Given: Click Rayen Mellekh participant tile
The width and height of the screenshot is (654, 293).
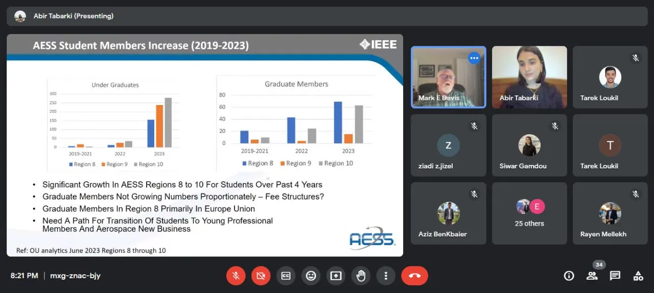Looking at the screenshot, I should tap(610, 213).
